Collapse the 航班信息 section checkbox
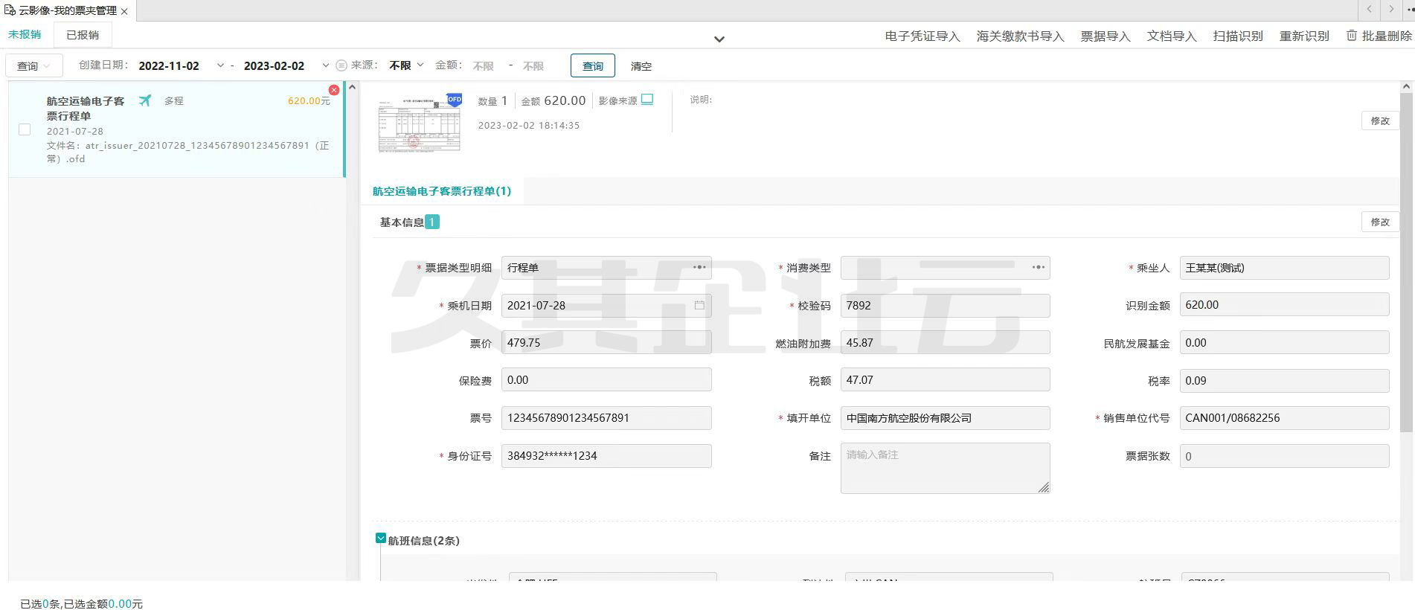This screenshot has height=610, width=1415. click(x=381, y=539)
